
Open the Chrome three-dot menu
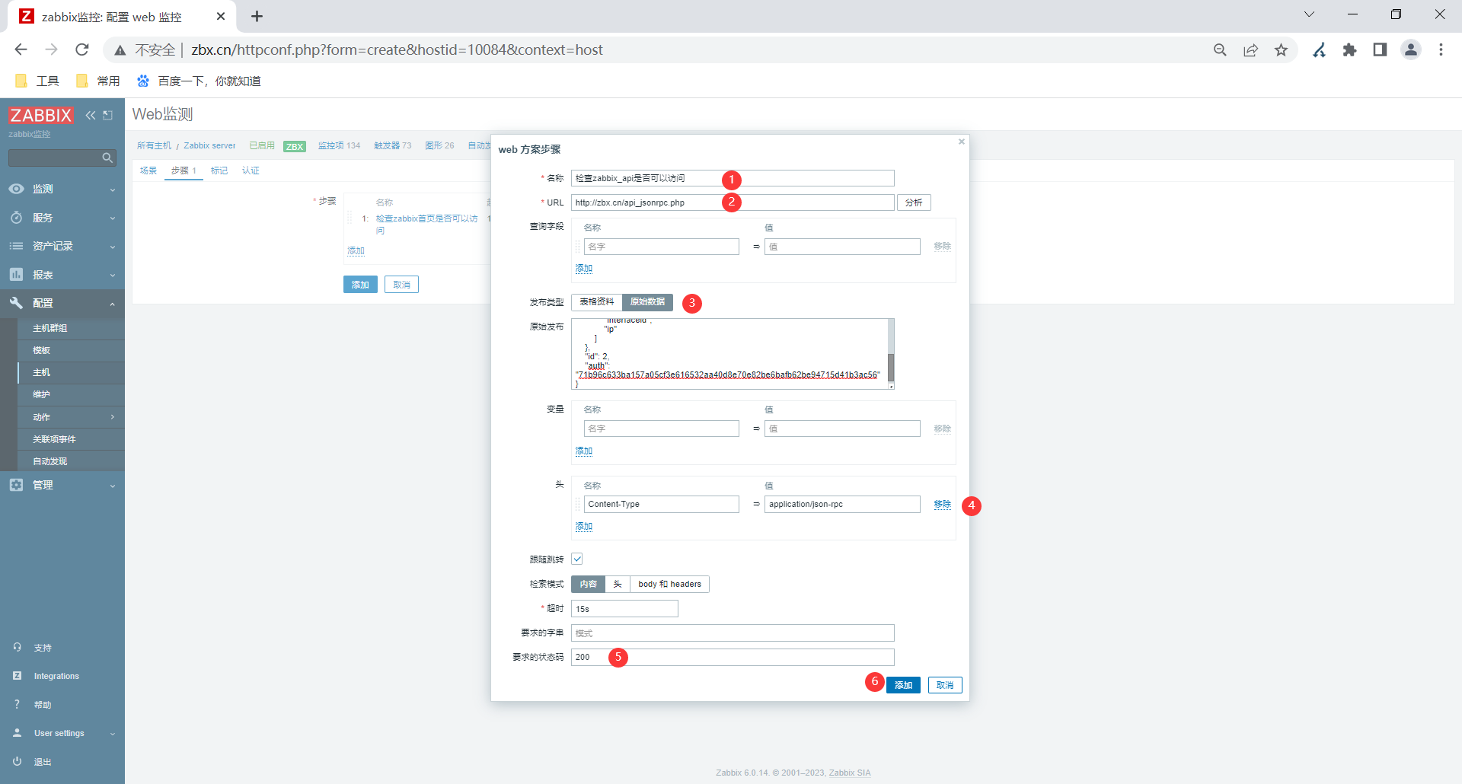pyautogui.click(x=1441, y=49)
